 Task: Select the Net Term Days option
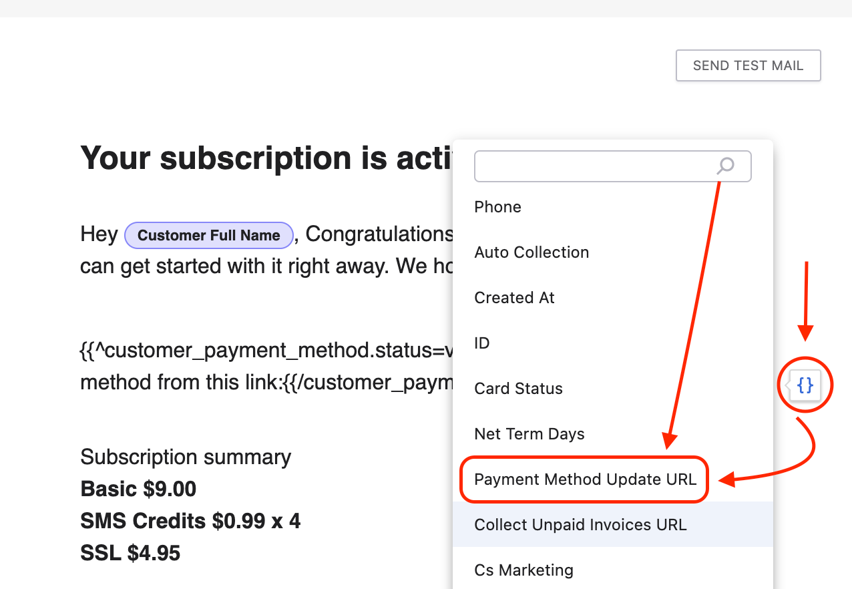point(529,434)
